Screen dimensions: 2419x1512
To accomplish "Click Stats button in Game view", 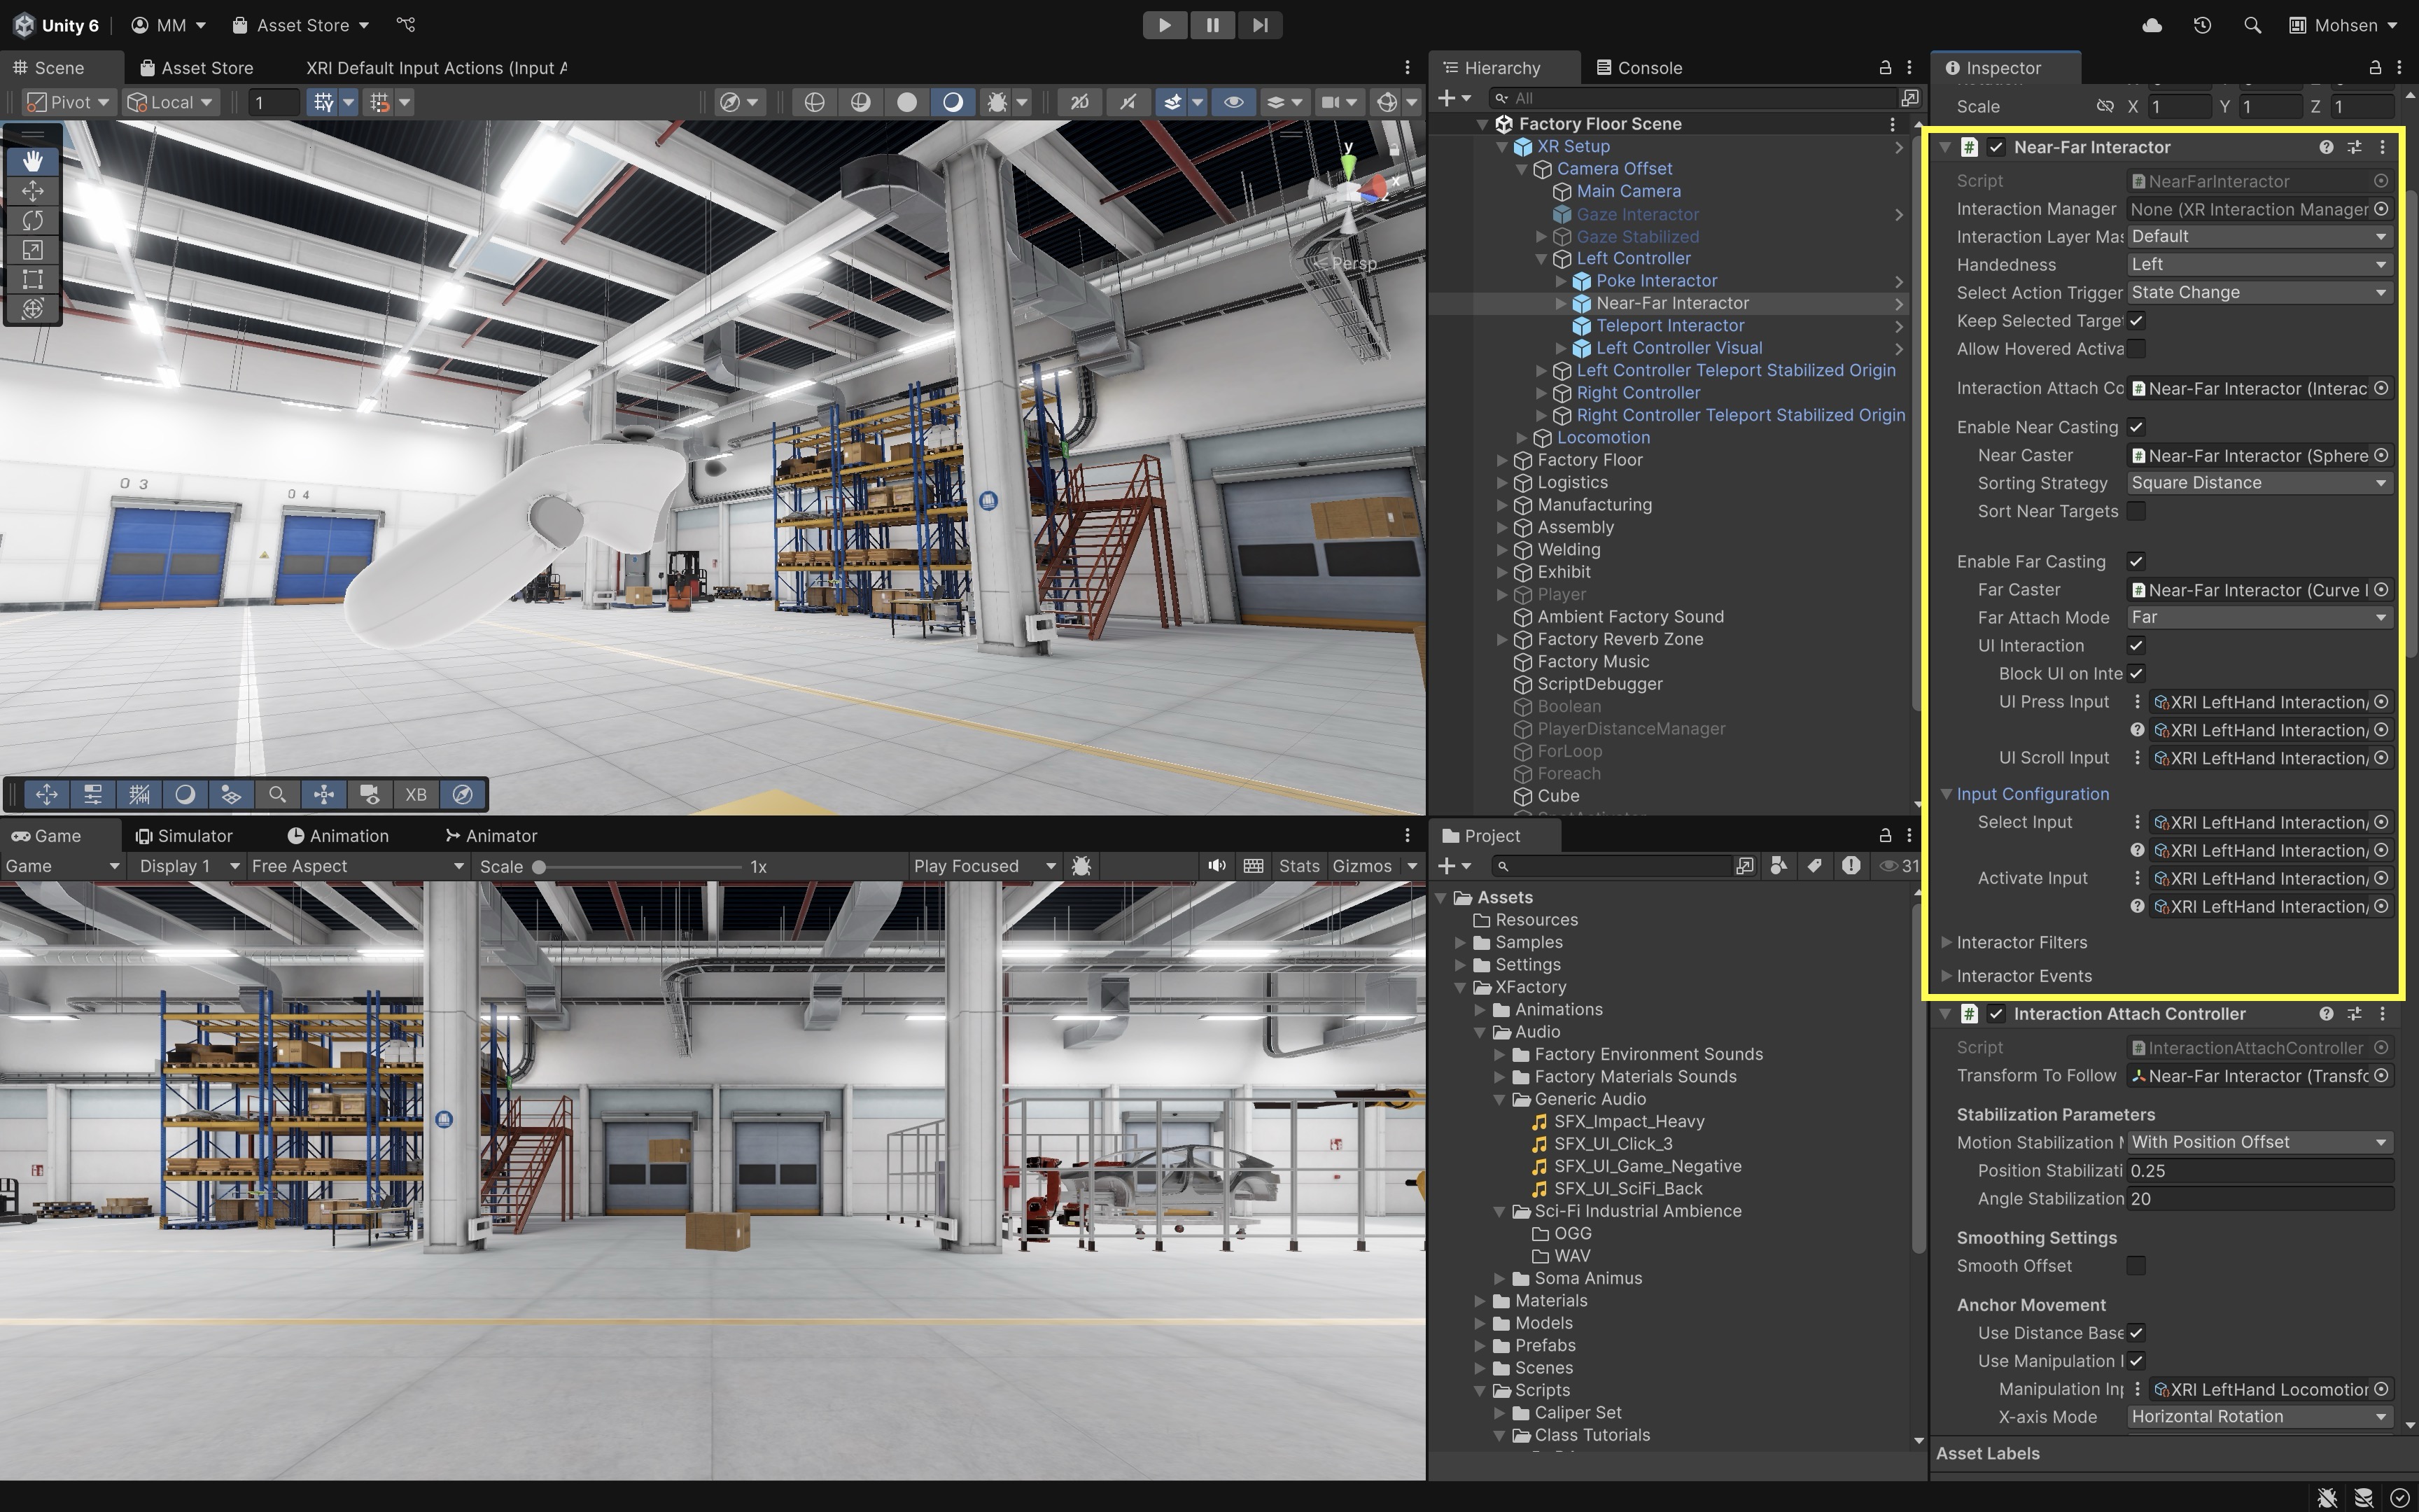I will click(x=1298, y=866).
